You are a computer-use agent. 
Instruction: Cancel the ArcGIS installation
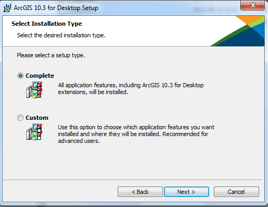point(236,192)
